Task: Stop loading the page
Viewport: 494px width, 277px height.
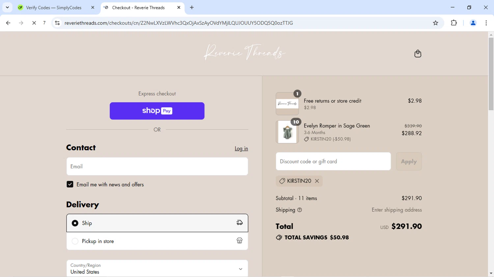Action: [34, 23]
